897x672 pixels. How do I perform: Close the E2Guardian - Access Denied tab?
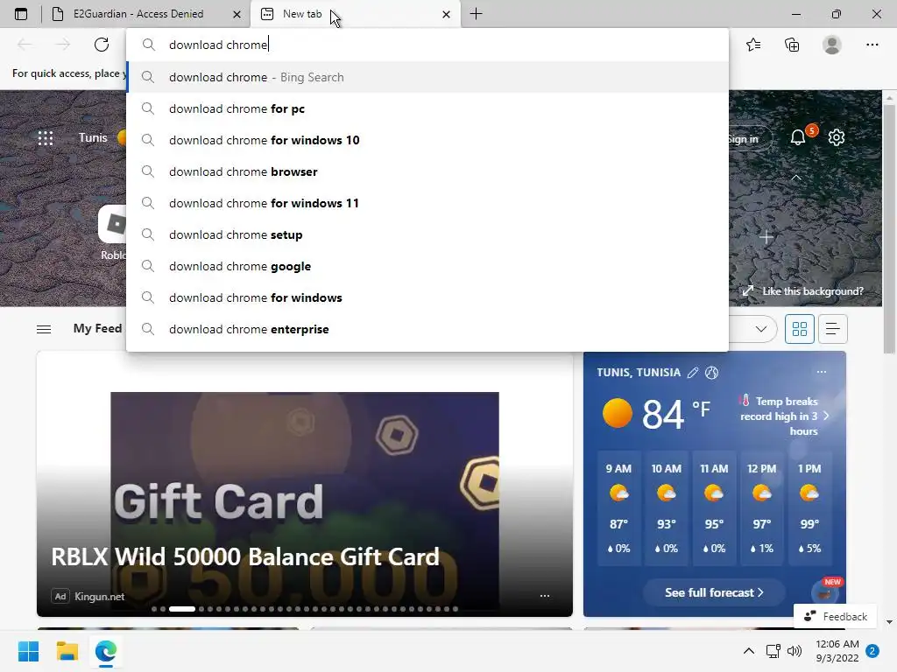[237, 14]
